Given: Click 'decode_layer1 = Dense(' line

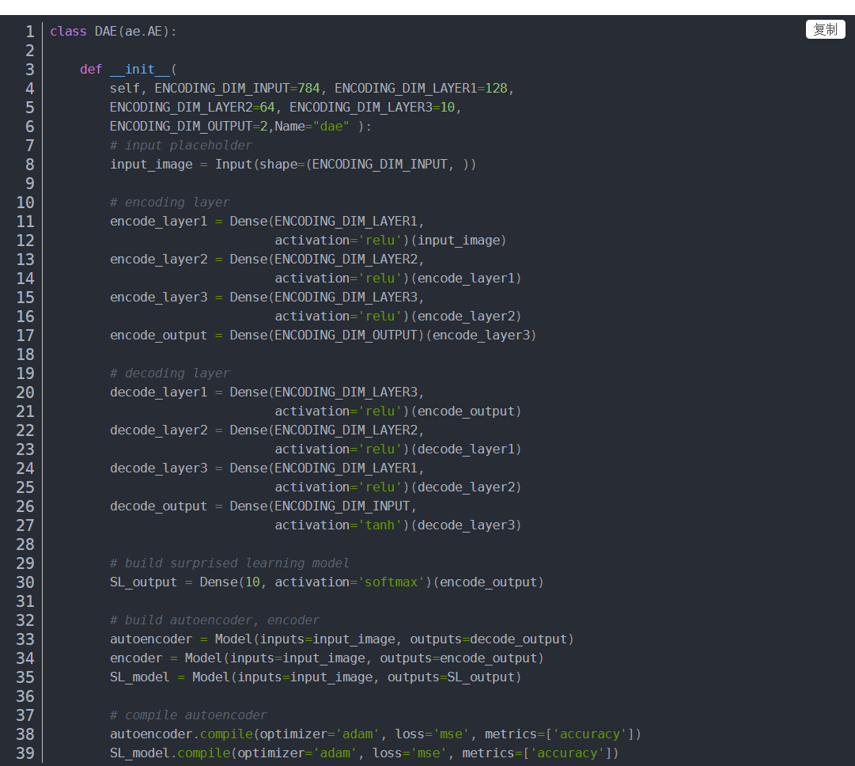Looking at the screenshot, I should click(267, 392).
